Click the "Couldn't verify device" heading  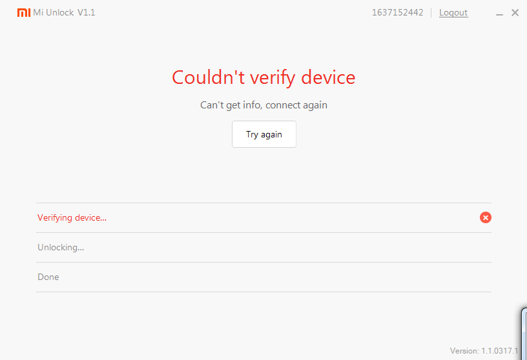(x=263, y=77)
